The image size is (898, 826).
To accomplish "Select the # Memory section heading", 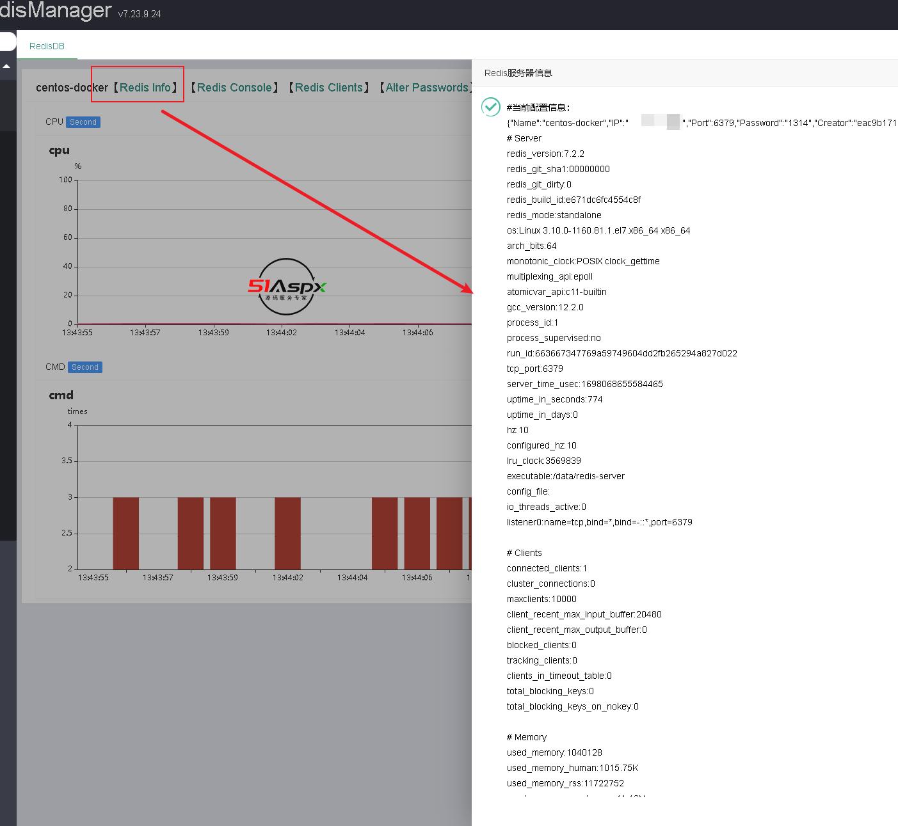I will click(x=527, y=737).
